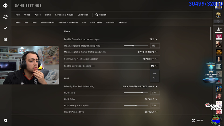224x126 pixels.
Task: Jump to Item subsection tab
Action: point(84,22)
